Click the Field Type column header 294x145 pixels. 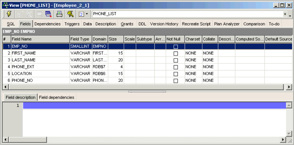tap(80, 39)
